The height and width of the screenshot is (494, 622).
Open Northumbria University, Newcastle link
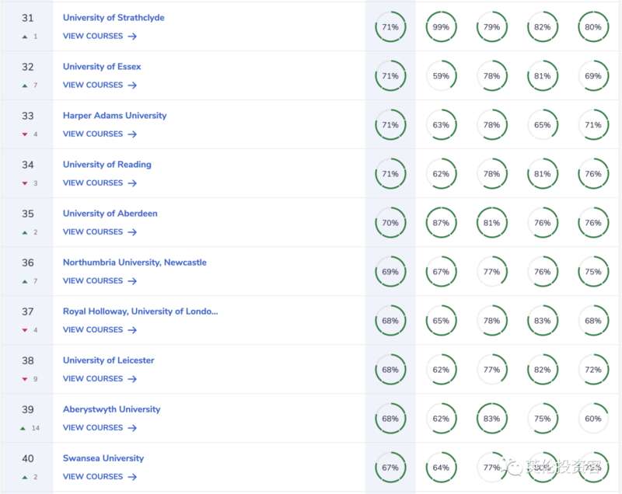(x=135, y=263)
